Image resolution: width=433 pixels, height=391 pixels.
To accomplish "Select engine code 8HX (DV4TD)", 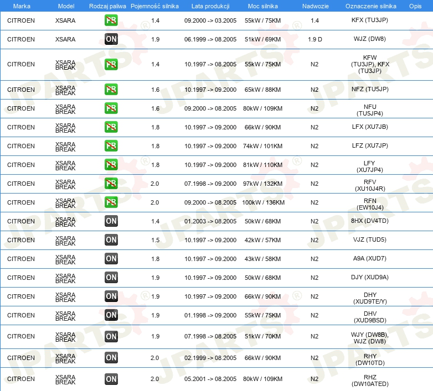I will click(x=369, y=221).
